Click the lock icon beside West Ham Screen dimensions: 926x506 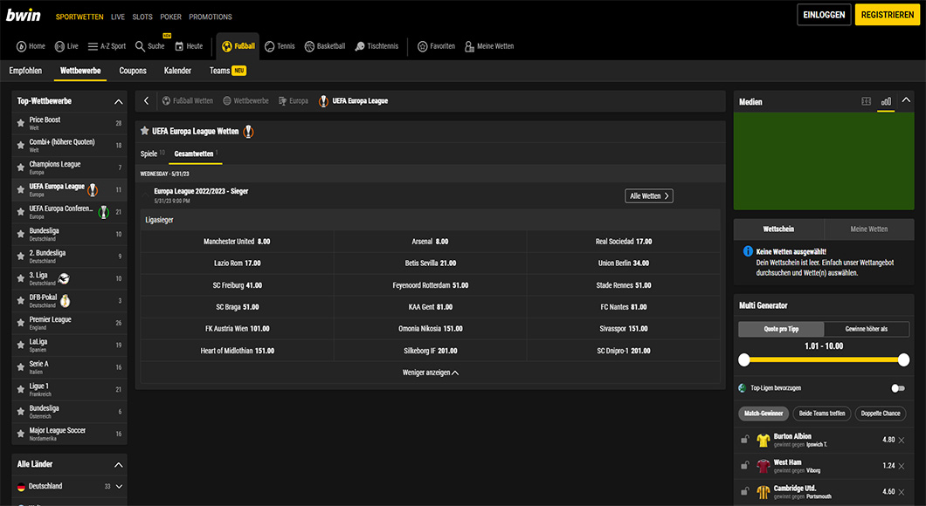[744, 466]
